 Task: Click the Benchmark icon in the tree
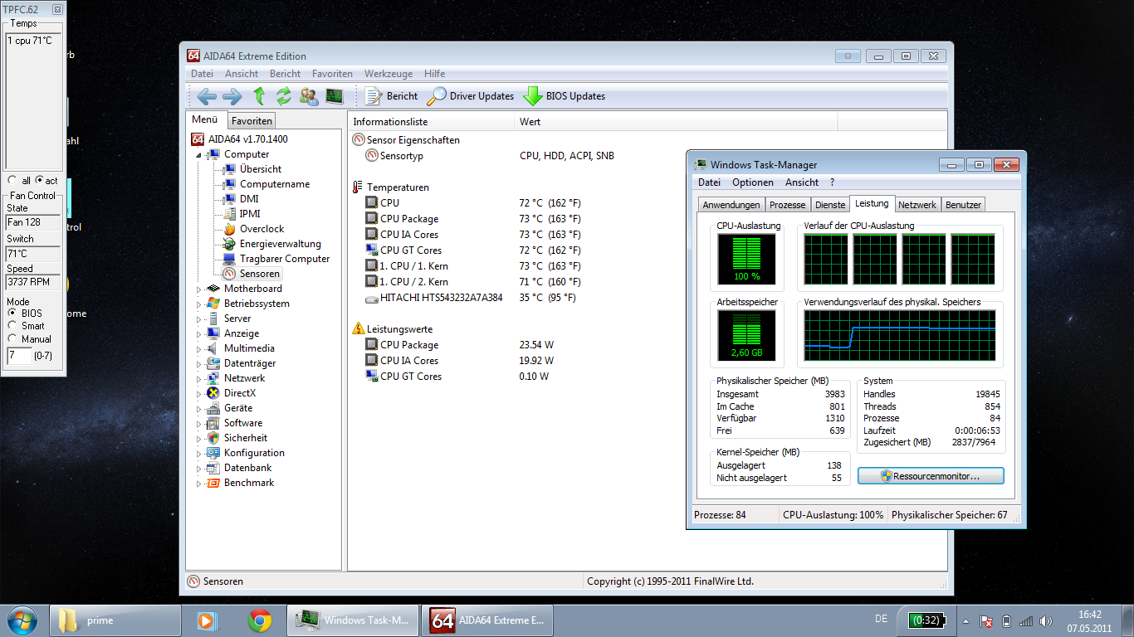click(x=213, y=483)
